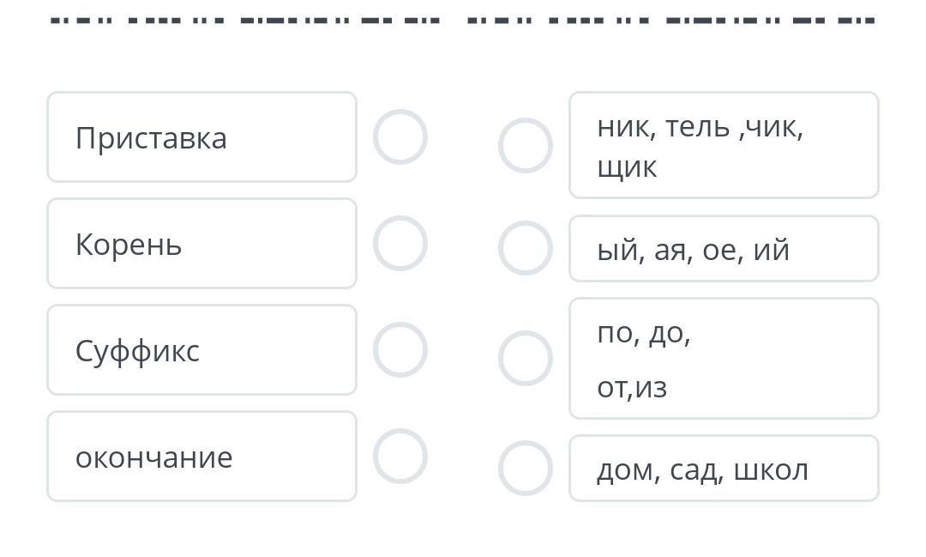Choose the 'ый, ая, ое, ий' answer card
The height and width of the screenshot is (557, 926).
tap(724, 249)
